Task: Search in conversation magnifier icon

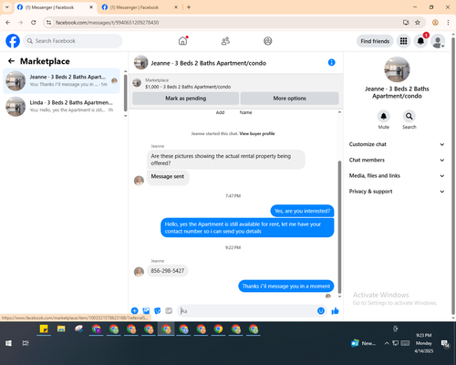Action: (409, 116)
